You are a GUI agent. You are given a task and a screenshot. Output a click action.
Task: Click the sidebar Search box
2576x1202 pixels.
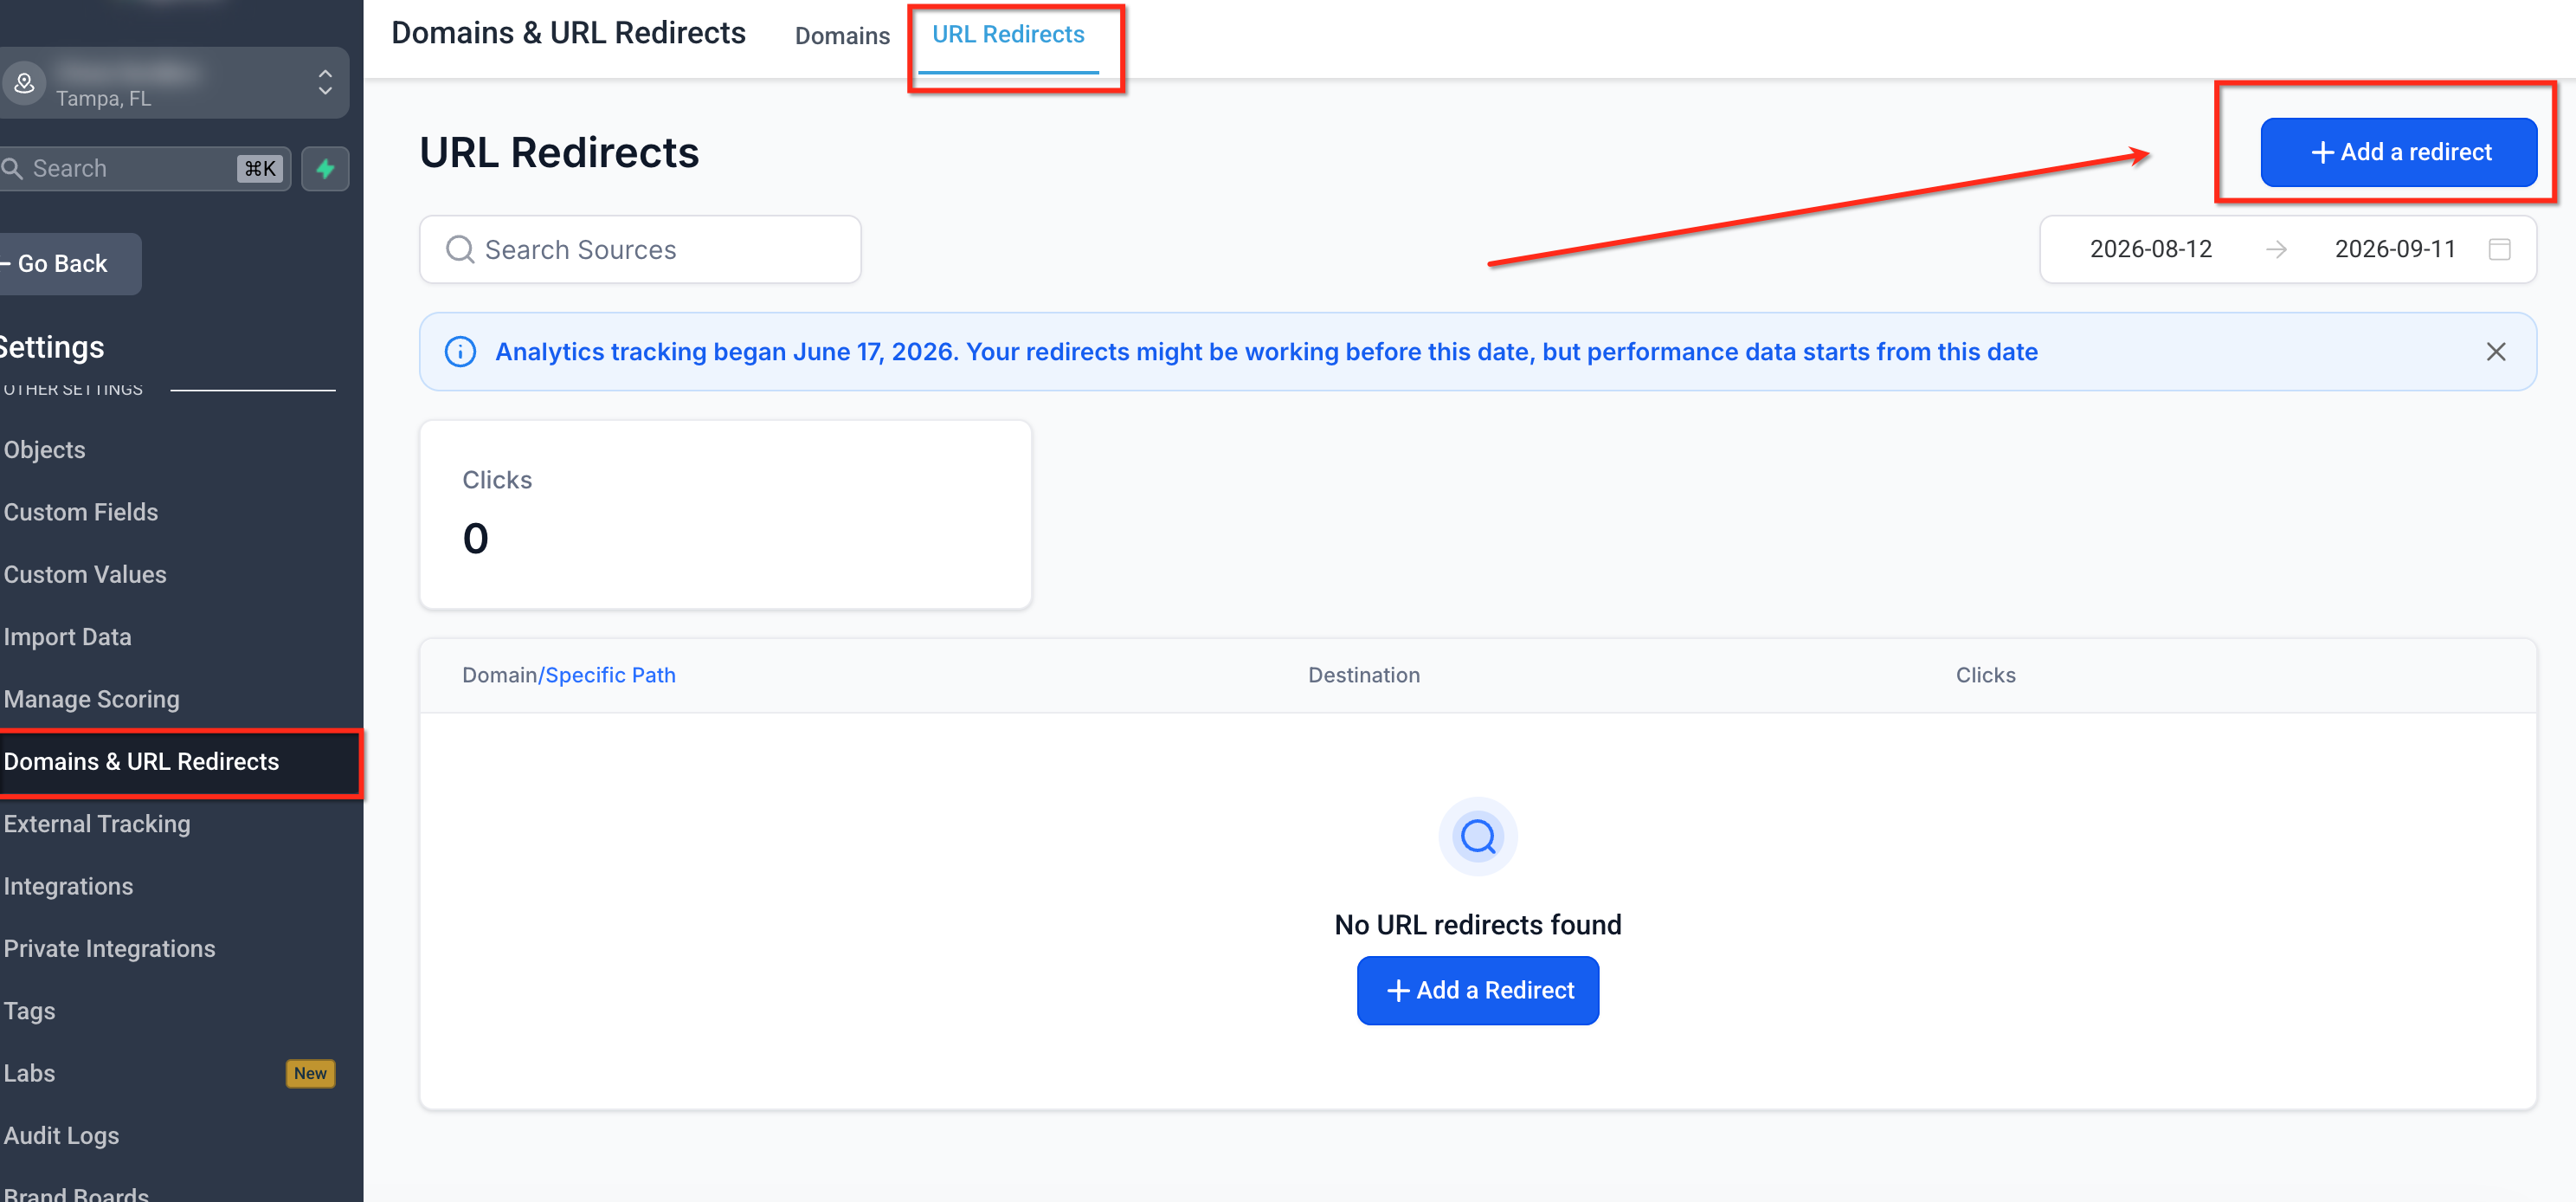pos(145,168)
